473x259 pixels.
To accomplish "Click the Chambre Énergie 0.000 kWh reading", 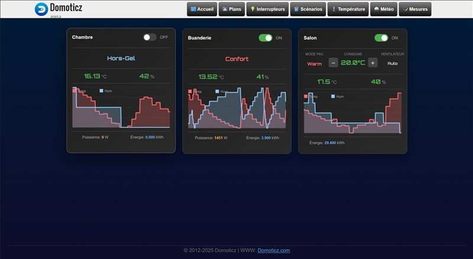I will tap(147, 137).
